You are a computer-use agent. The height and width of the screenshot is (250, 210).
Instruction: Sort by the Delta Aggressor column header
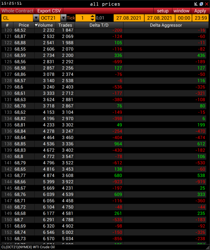[x=166, y=25]
